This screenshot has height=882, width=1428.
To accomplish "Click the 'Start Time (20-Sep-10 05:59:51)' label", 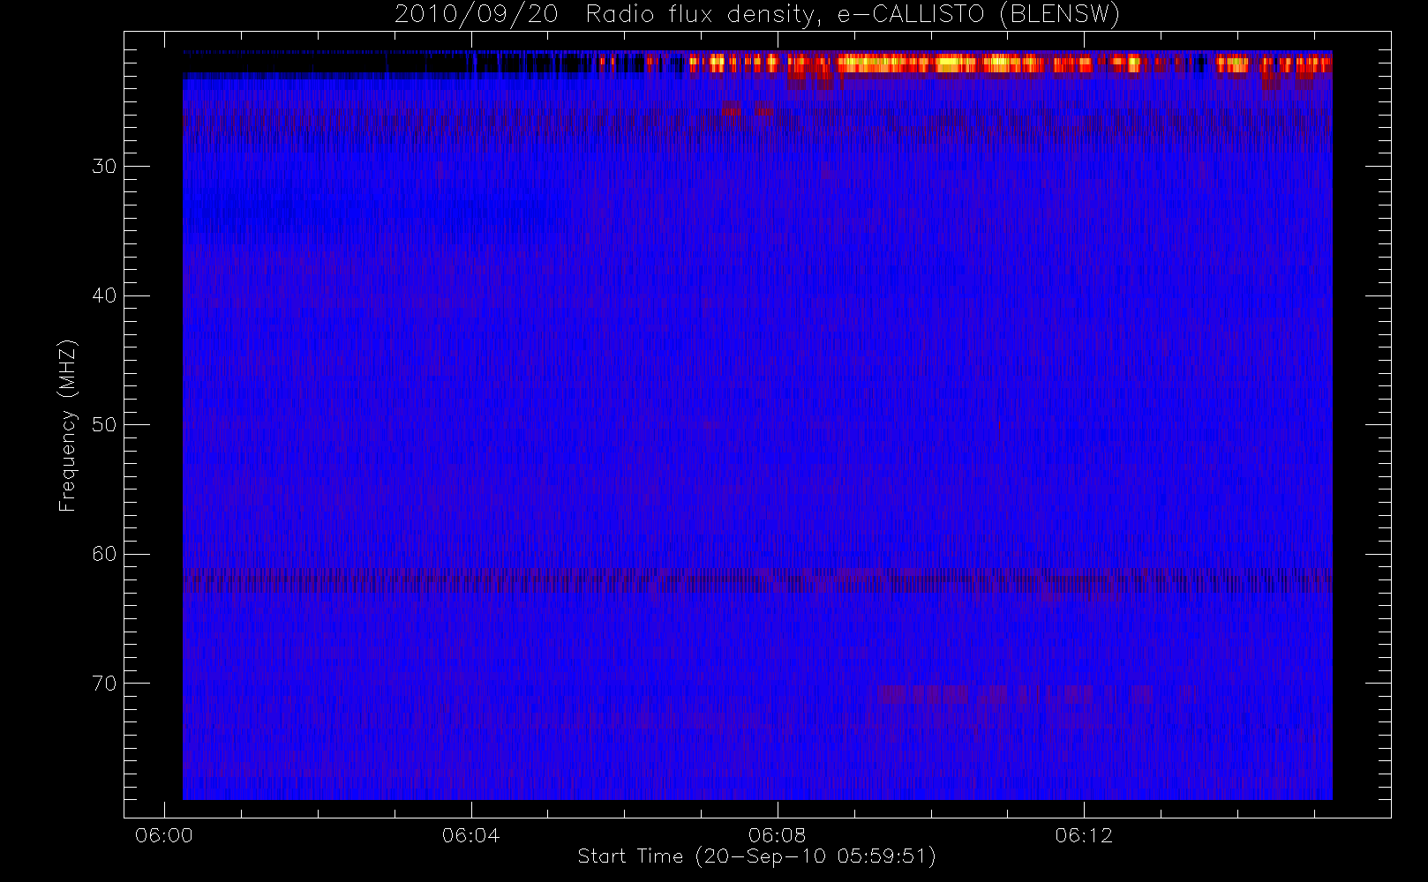I will (756, 856).
